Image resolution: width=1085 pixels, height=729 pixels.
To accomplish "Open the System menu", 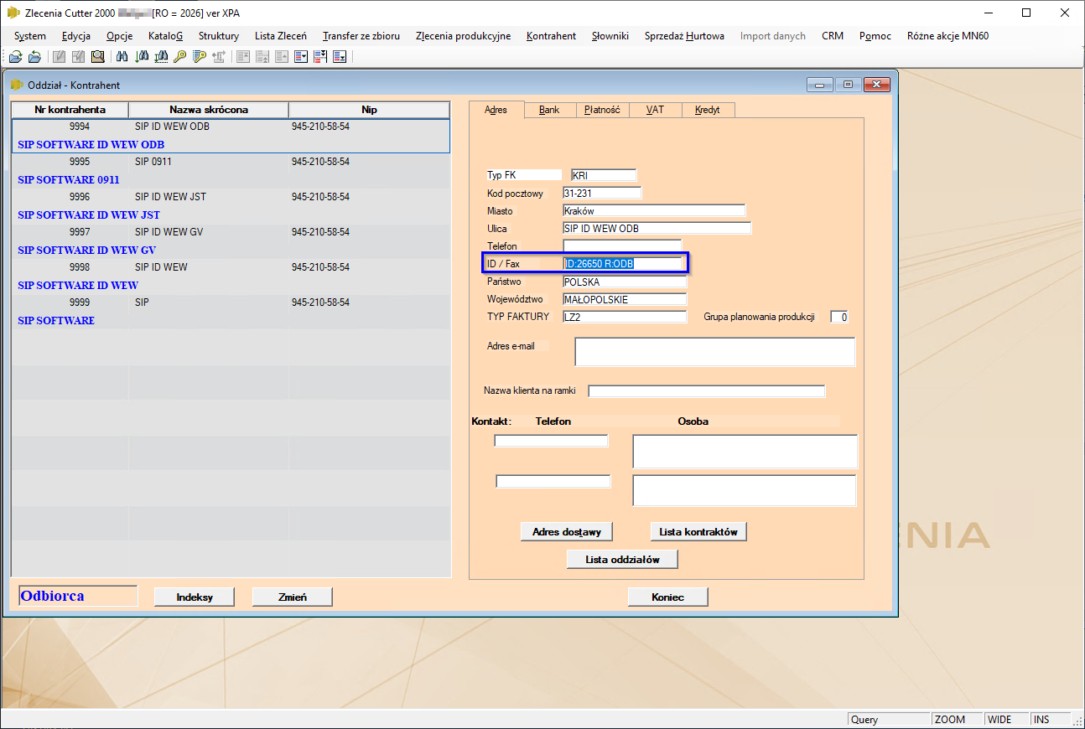I will (30, 36).
